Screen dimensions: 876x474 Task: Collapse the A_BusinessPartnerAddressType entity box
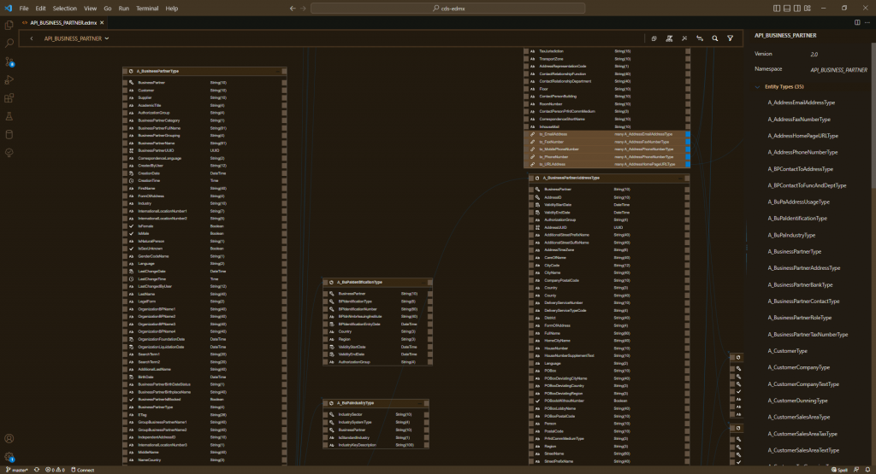[680, 178]
